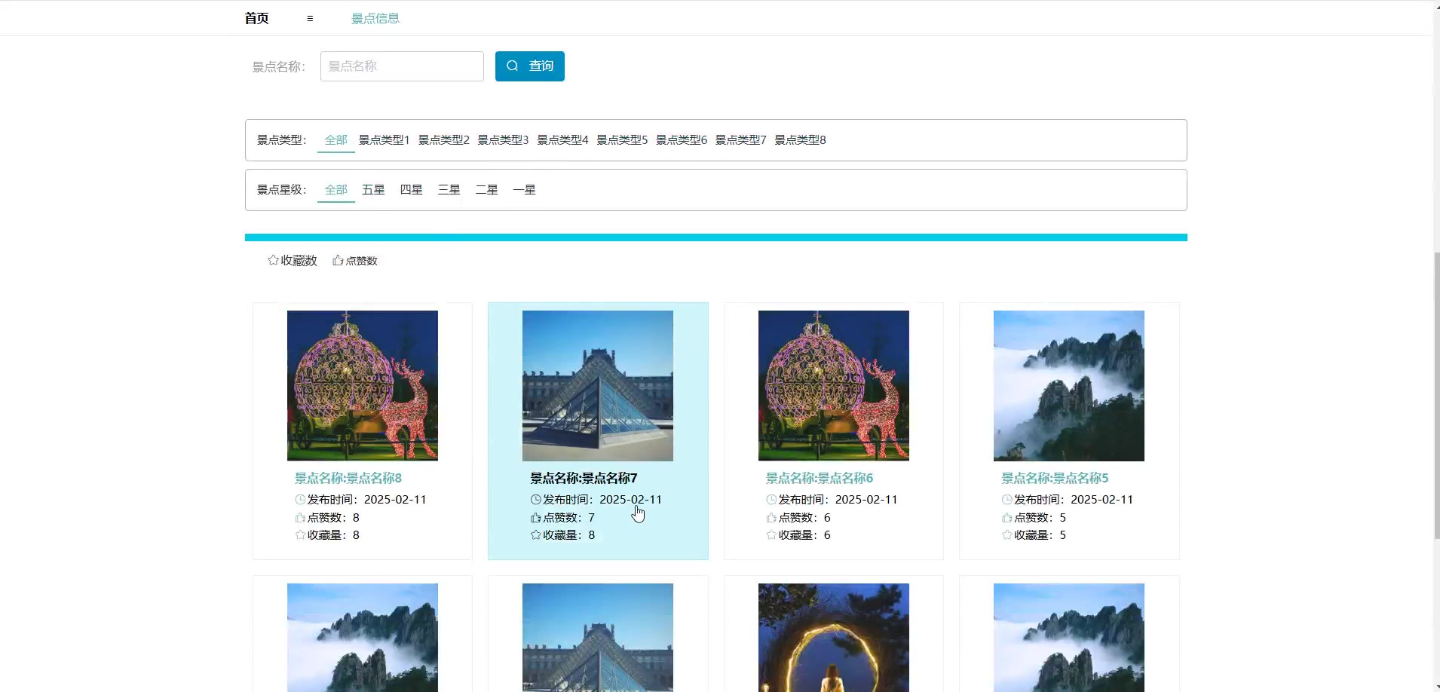Filter by 景点类型5
The image size is (1440, 692).
coord(622,140)
